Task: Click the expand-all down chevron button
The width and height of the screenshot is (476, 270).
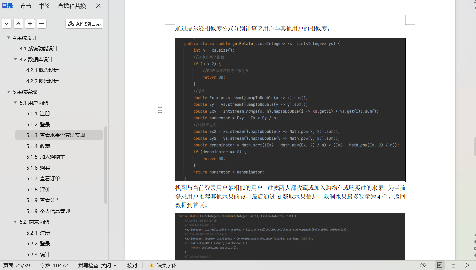Action: (x=7, y=24)
